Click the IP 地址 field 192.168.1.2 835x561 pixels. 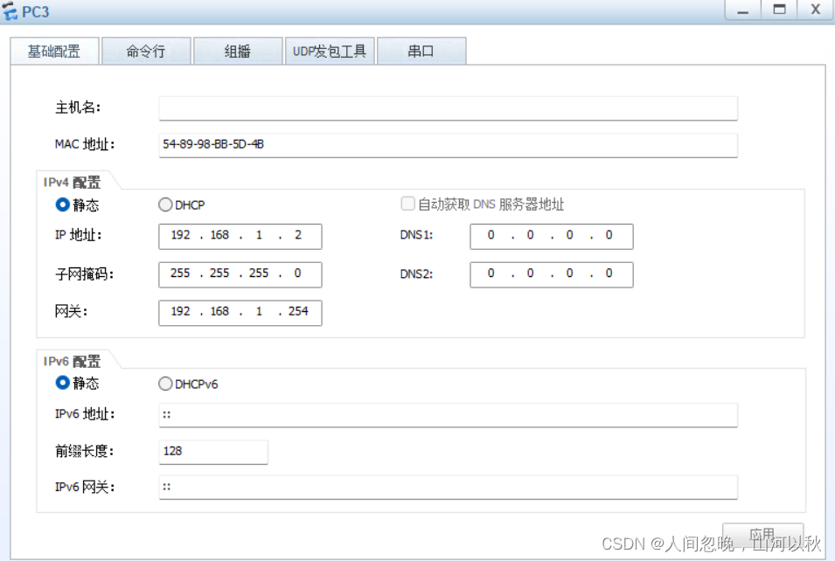tap(240, 236)
